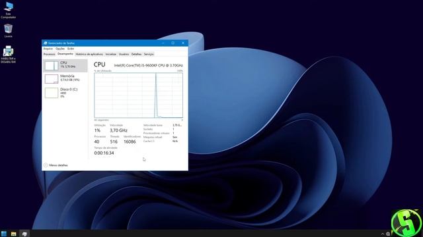The image size is (423, 237).
Task: Open the Exibir menu
Action: click(71, 49)
